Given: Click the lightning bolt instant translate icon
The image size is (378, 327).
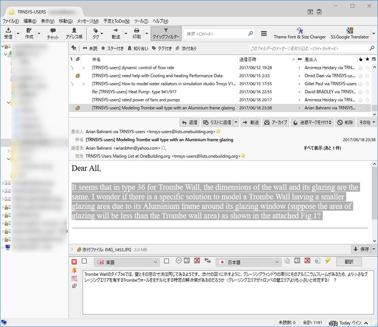Looking at the screenshot, I should click(328, 261).
